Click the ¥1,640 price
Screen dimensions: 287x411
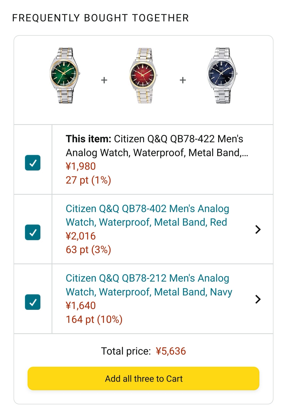click(x=81, y=306)
